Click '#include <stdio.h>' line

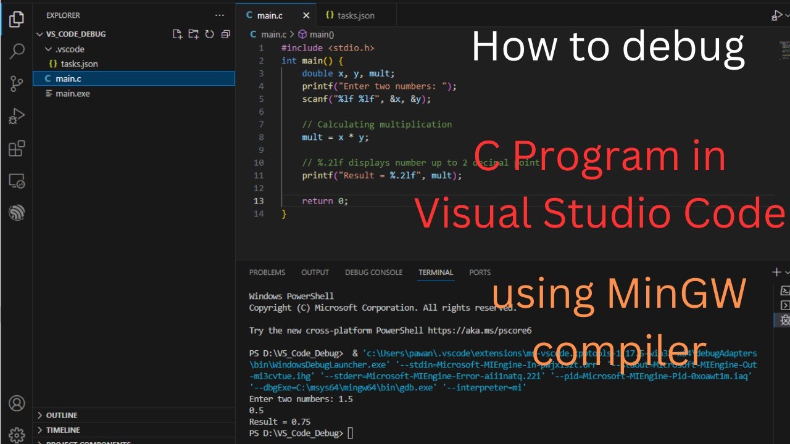pos(328,47)
